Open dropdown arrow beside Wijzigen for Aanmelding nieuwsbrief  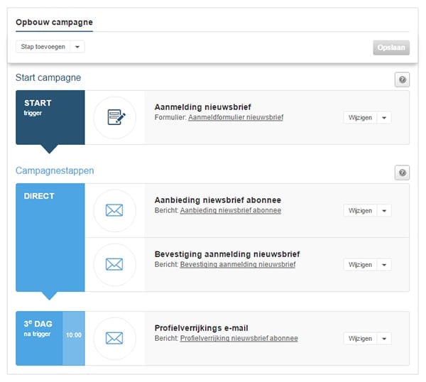tap(384, 118)
